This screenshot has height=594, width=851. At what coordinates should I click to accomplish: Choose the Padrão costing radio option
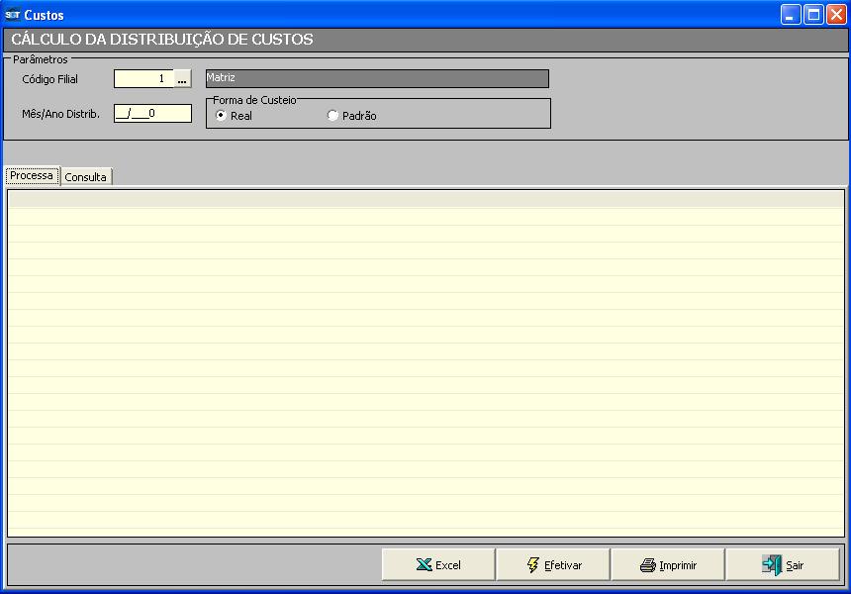332,116
